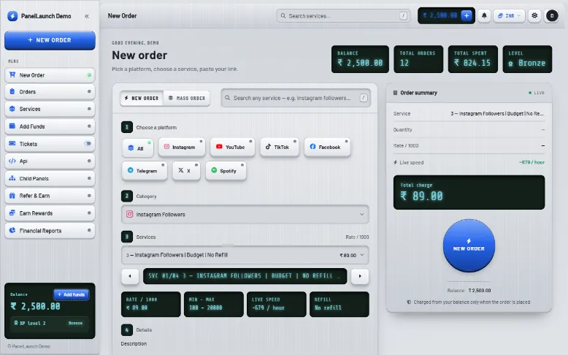Switch to the Mass Order tab
This screenshot has height=355, width=568.
click(187, 99)
